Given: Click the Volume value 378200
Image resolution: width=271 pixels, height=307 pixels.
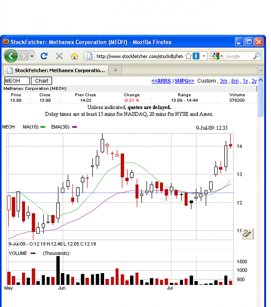Looking at the screenshot, I should 237,100.
